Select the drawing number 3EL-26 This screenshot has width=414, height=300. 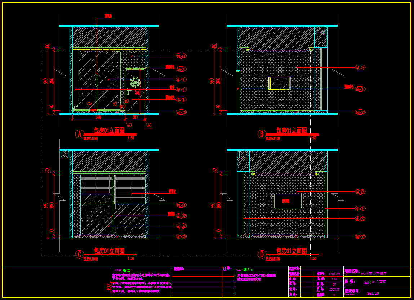(373, 294)
